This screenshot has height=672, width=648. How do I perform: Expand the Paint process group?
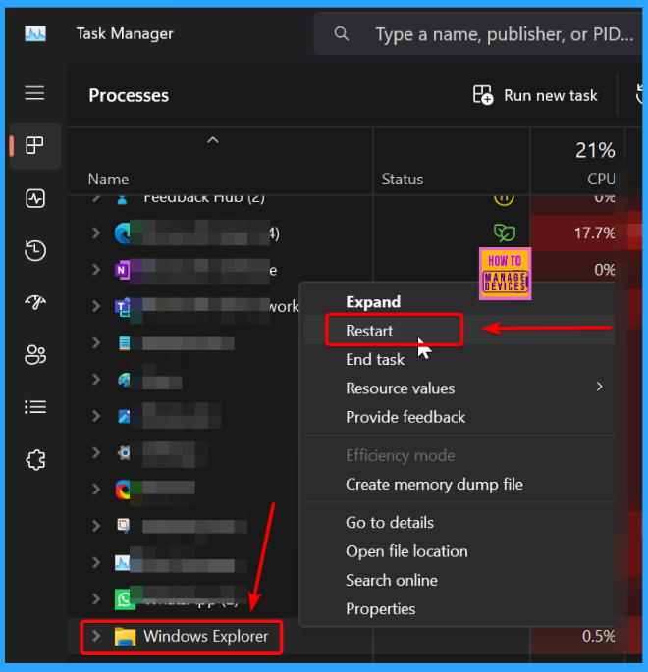(96, 380)
